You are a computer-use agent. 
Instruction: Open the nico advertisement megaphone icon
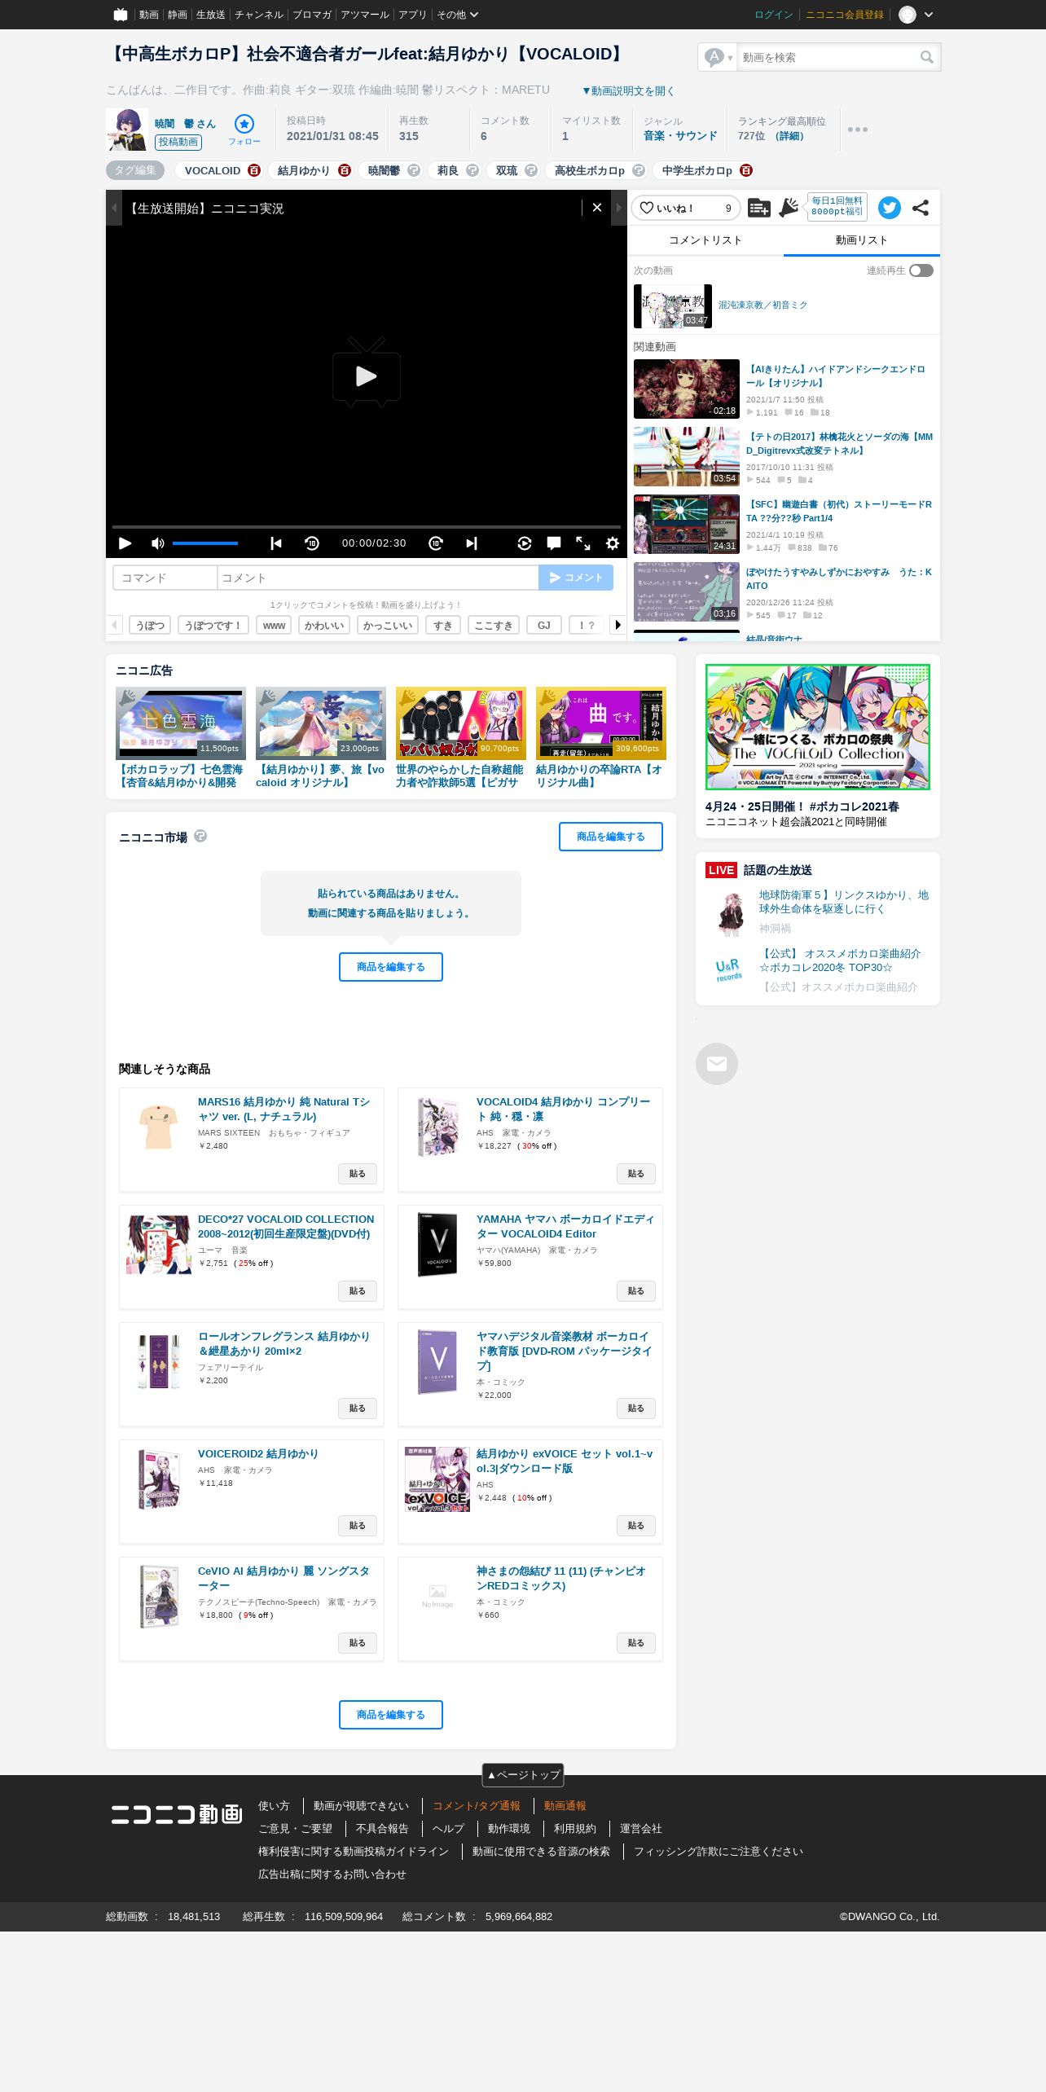pyautogui.click(x=789, y=208)
